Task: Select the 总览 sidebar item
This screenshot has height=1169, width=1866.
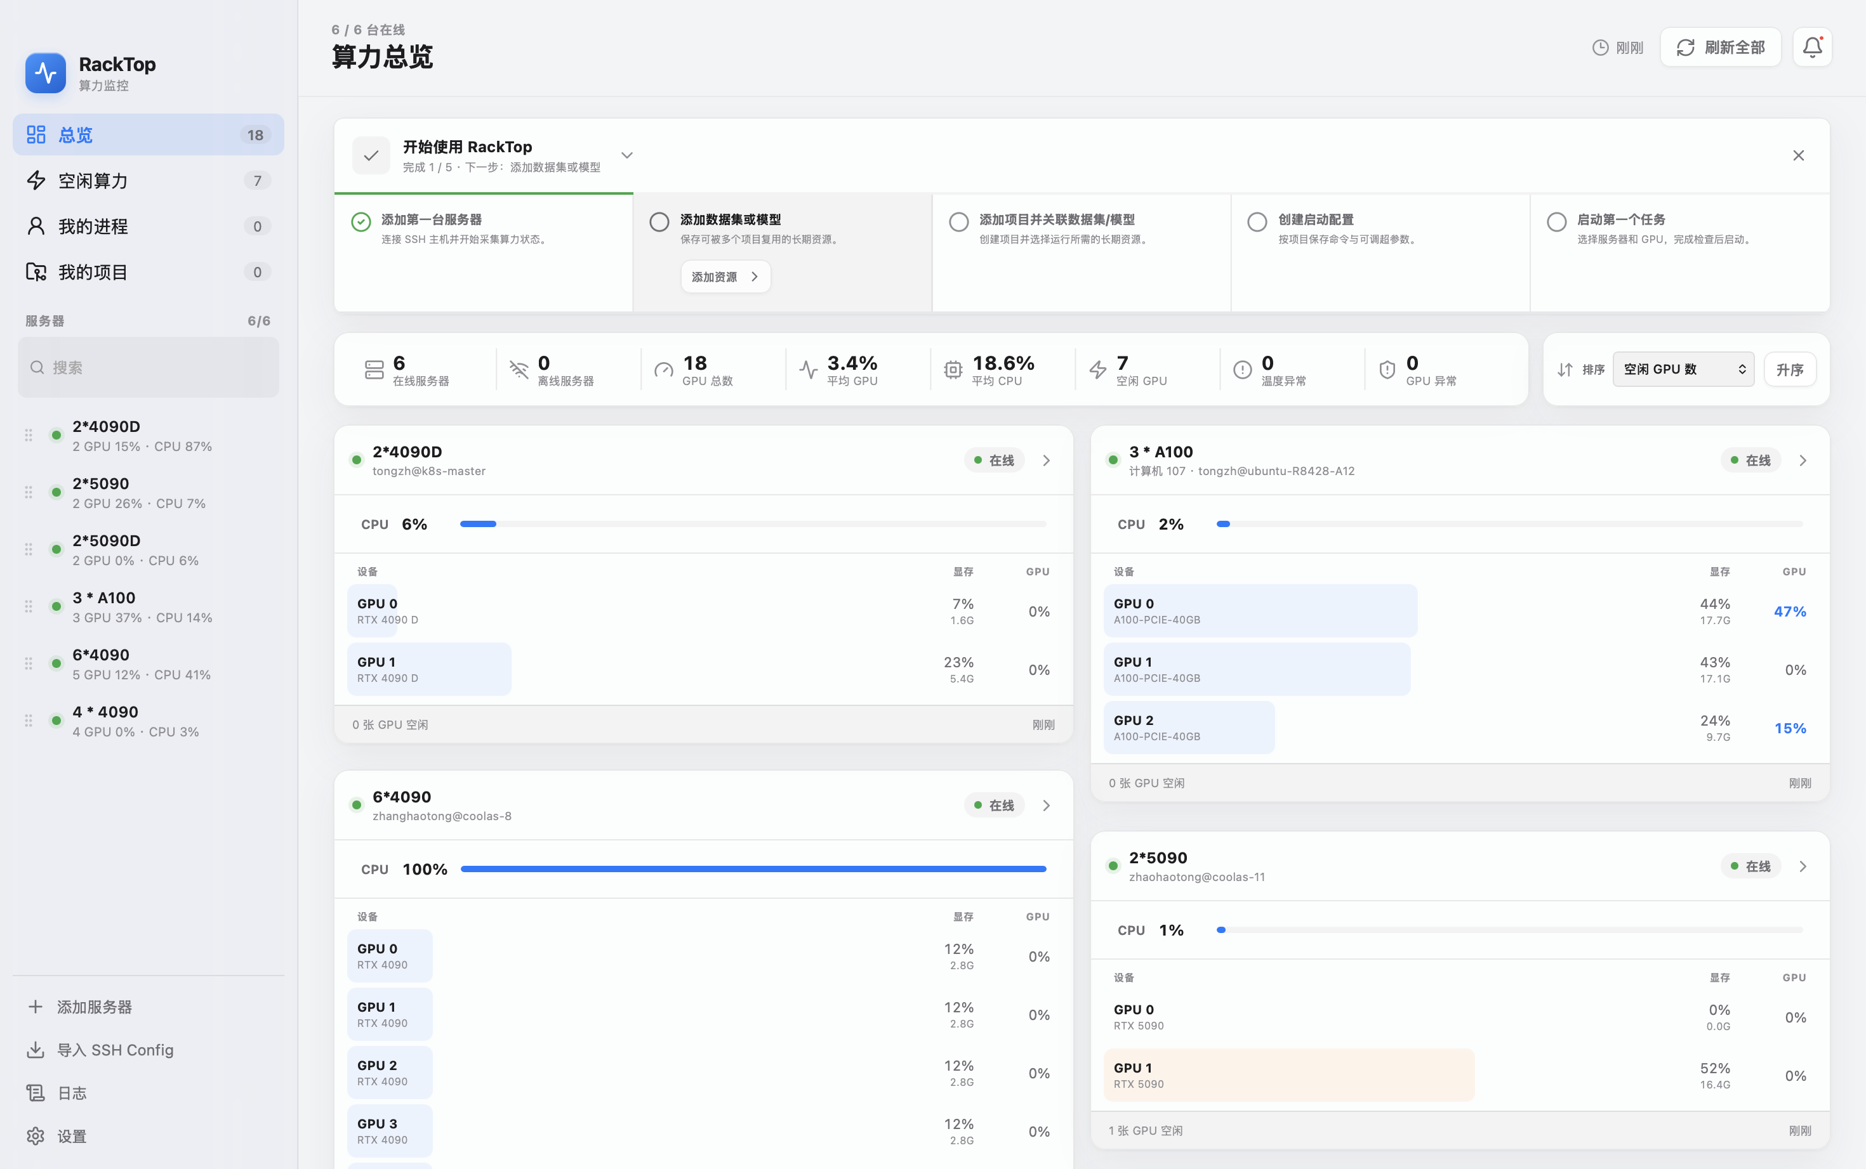Action: tap(149, 134)
